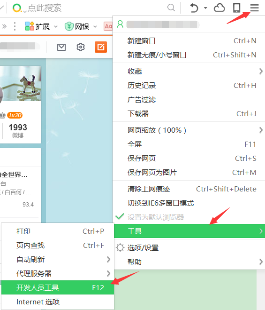Choose 打印 in the tools submenu
Image resolution: width=265 pixels, height=310 pixels.
58,231
